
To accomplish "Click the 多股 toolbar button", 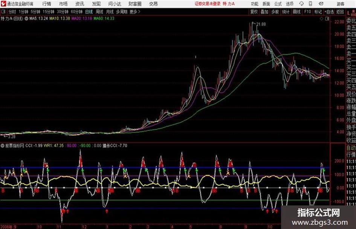I will coord(275,12).
